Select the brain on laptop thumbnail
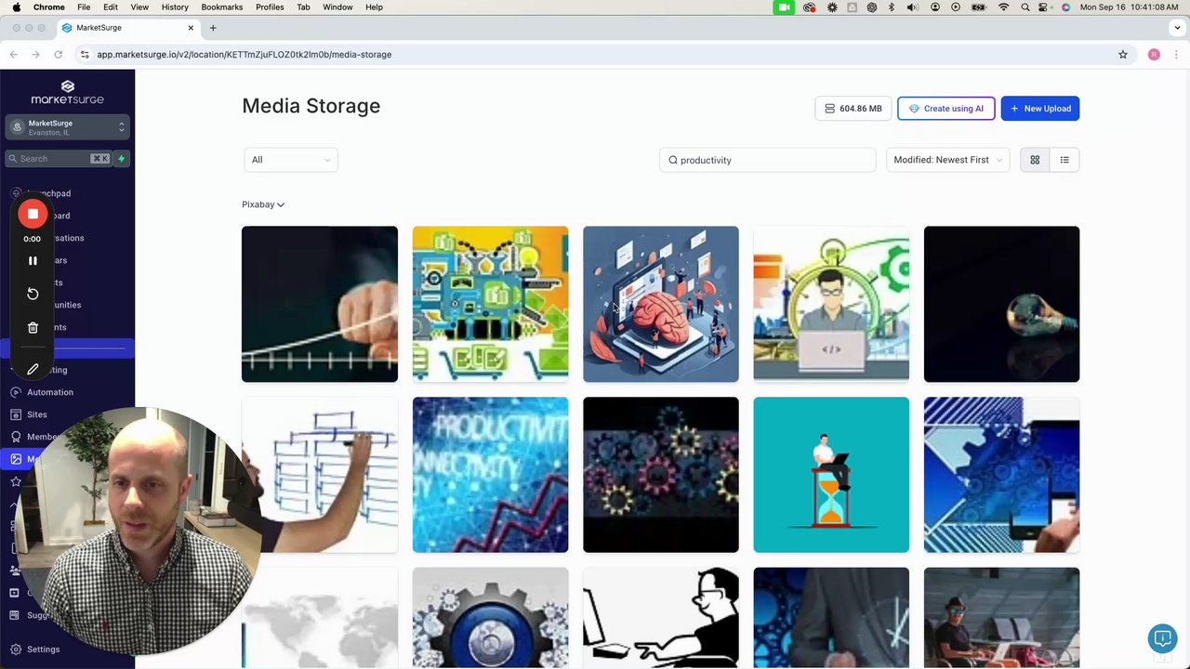This screenshot has width=1190, height=669. (x=661, y=304)
